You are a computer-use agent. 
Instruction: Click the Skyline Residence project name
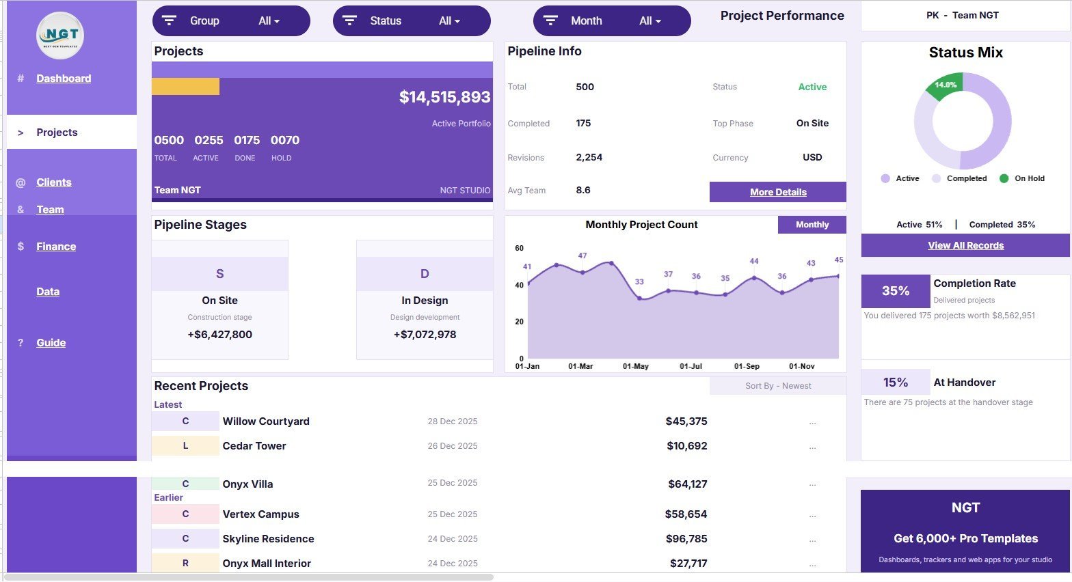tap(268, 539)
